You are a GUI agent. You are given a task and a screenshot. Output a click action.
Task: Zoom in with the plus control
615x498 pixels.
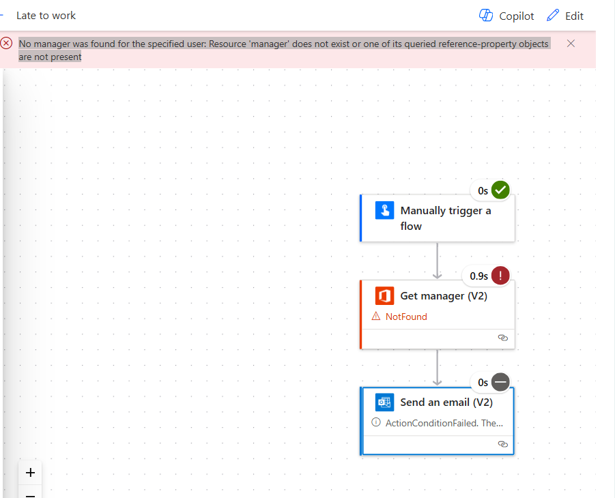(30, 472)
